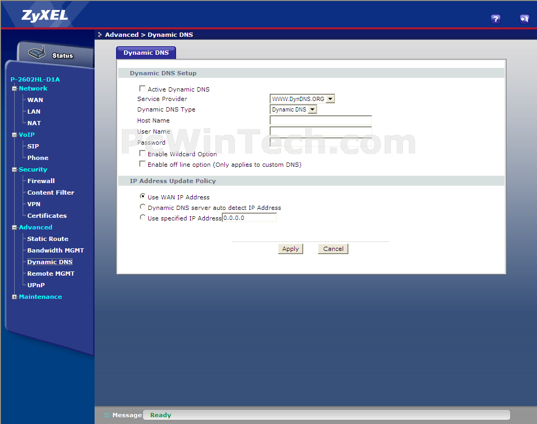This screenshot has height=424, width=537.
Task: Click the router Status icon
Action: pyautogui.click(x=37, y=53)
